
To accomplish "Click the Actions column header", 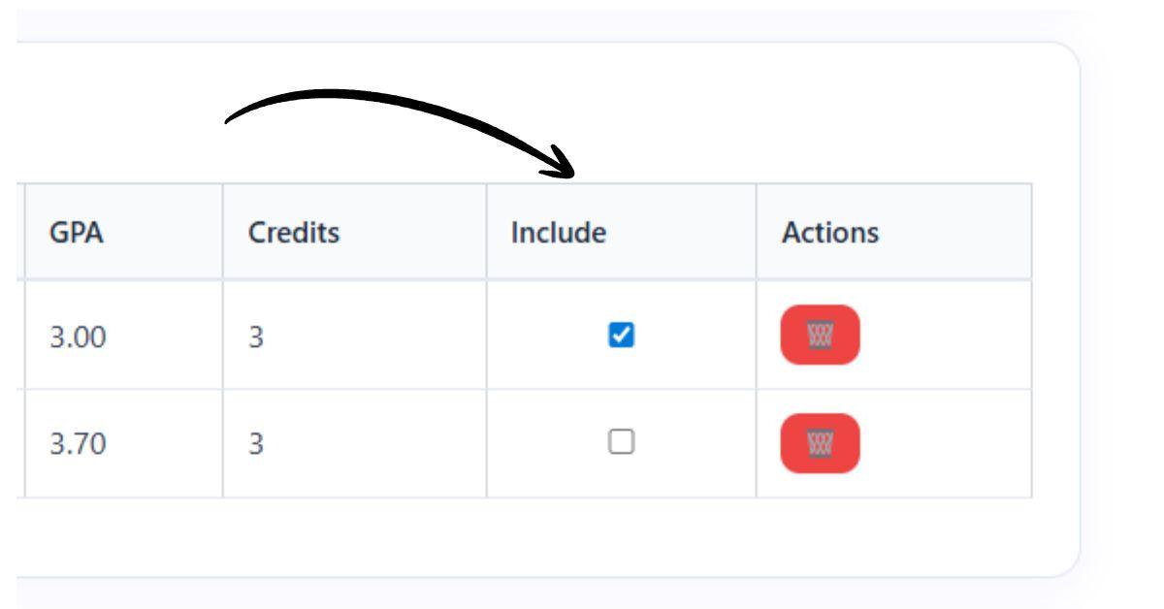I will pyautogui.click(x=830, y=232).
